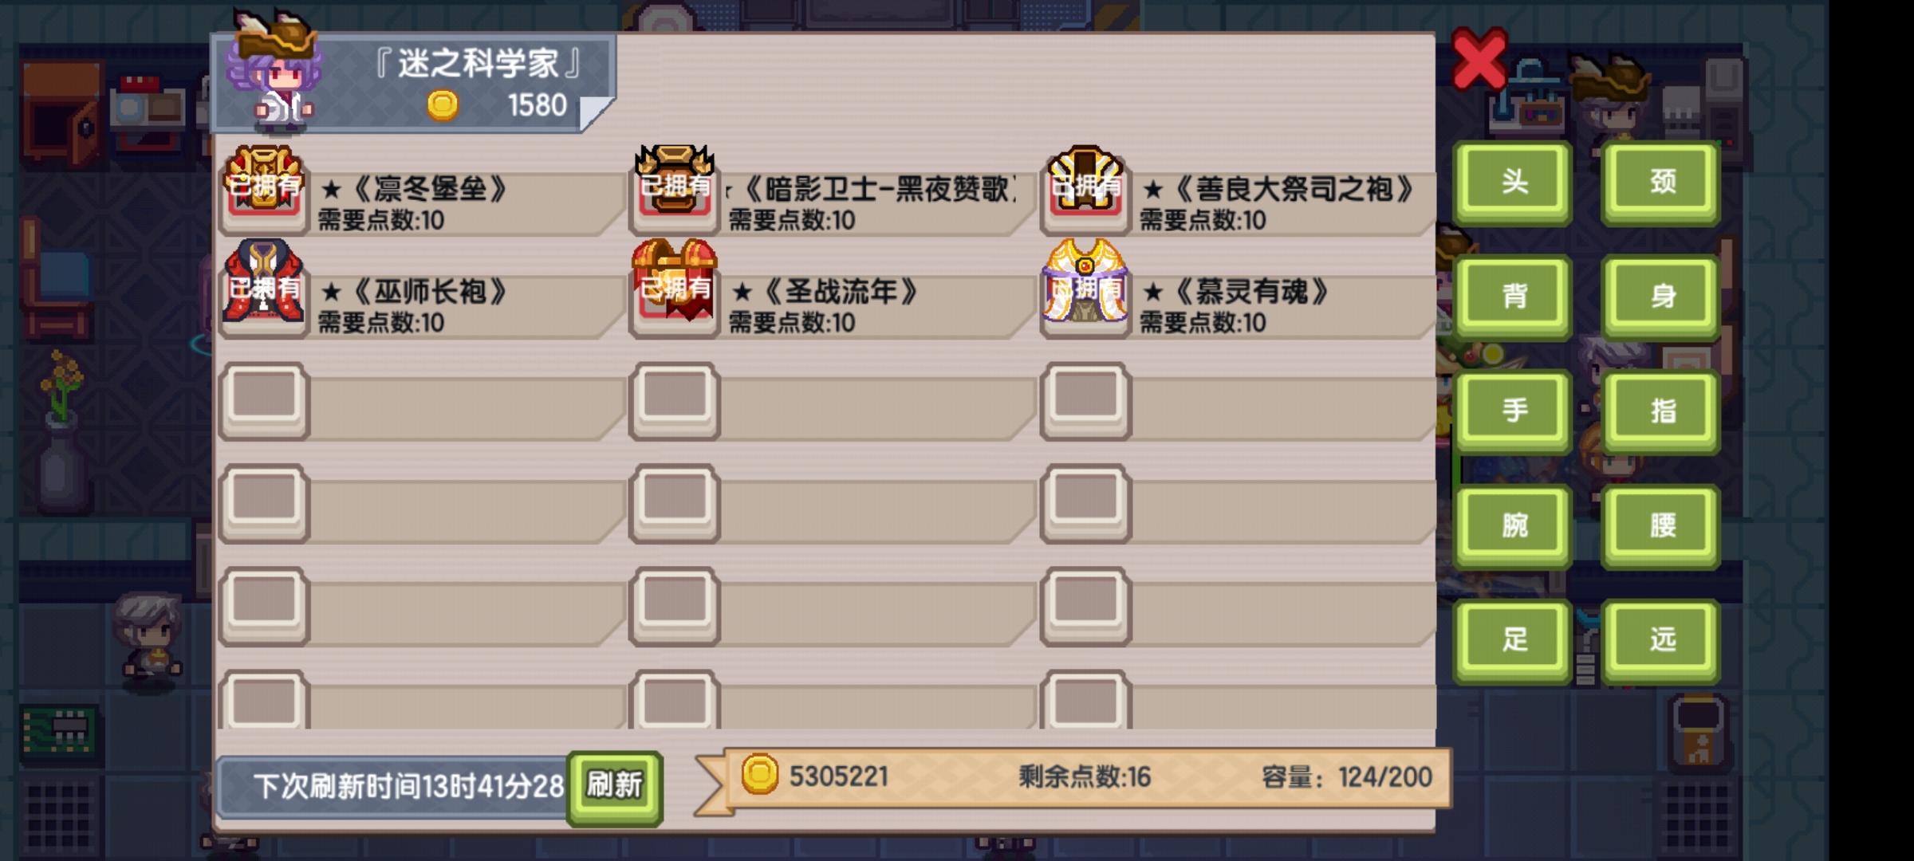The height and width of the screenshot is (861, 1914).
Task: Tap the green 刷新 refresh button
Action: coord(614,786)
